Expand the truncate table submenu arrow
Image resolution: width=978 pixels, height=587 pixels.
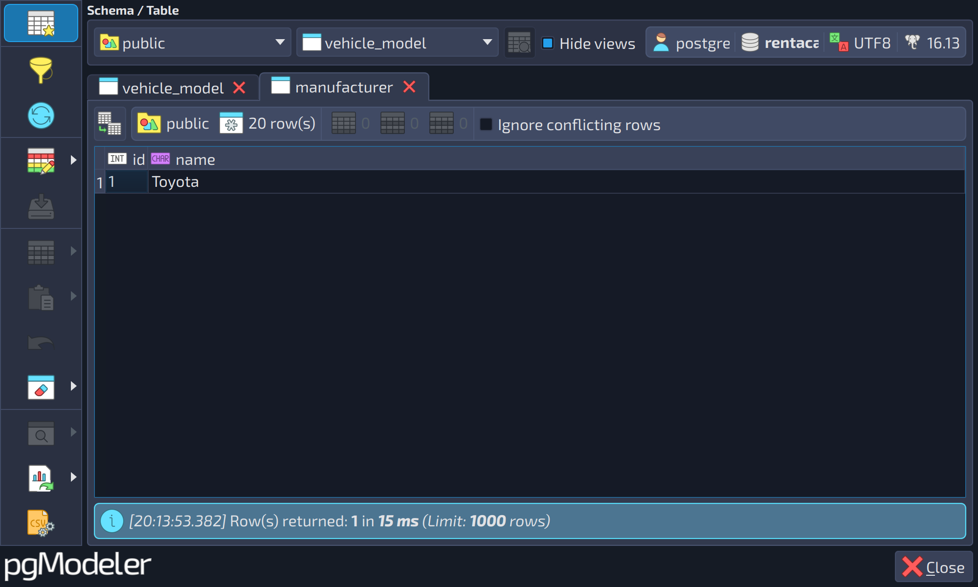[73, 386]
